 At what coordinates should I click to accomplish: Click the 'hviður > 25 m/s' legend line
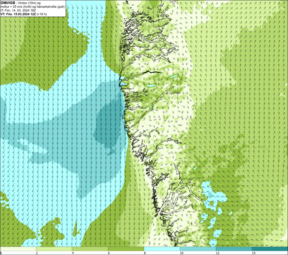[x=33, y=7]
